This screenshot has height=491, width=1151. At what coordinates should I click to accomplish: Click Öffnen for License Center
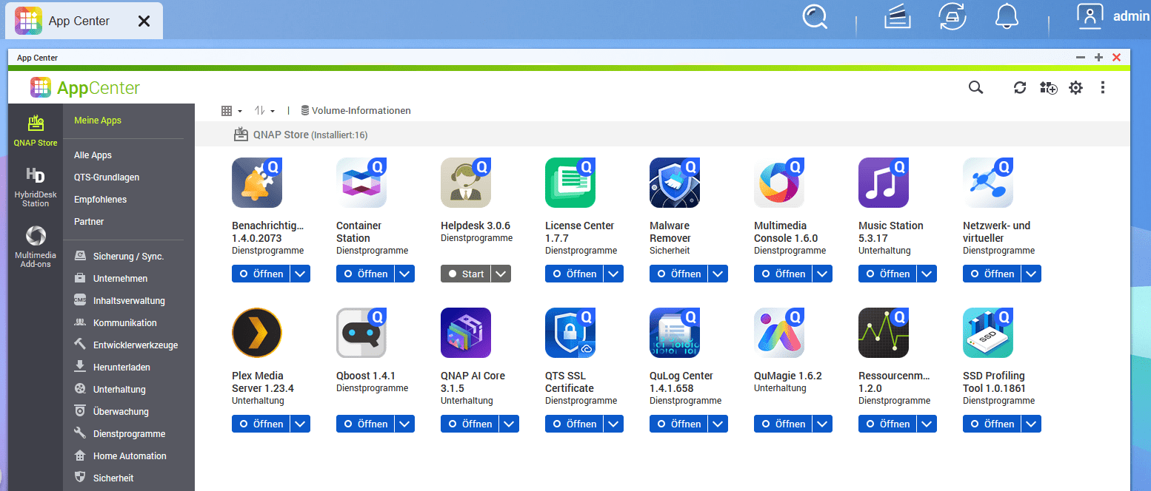(x=574, y=274)
